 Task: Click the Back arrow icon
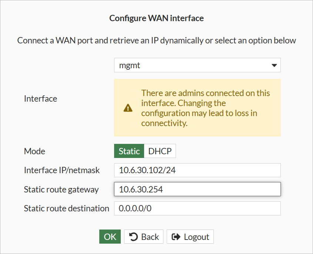[x=134, y=237]
